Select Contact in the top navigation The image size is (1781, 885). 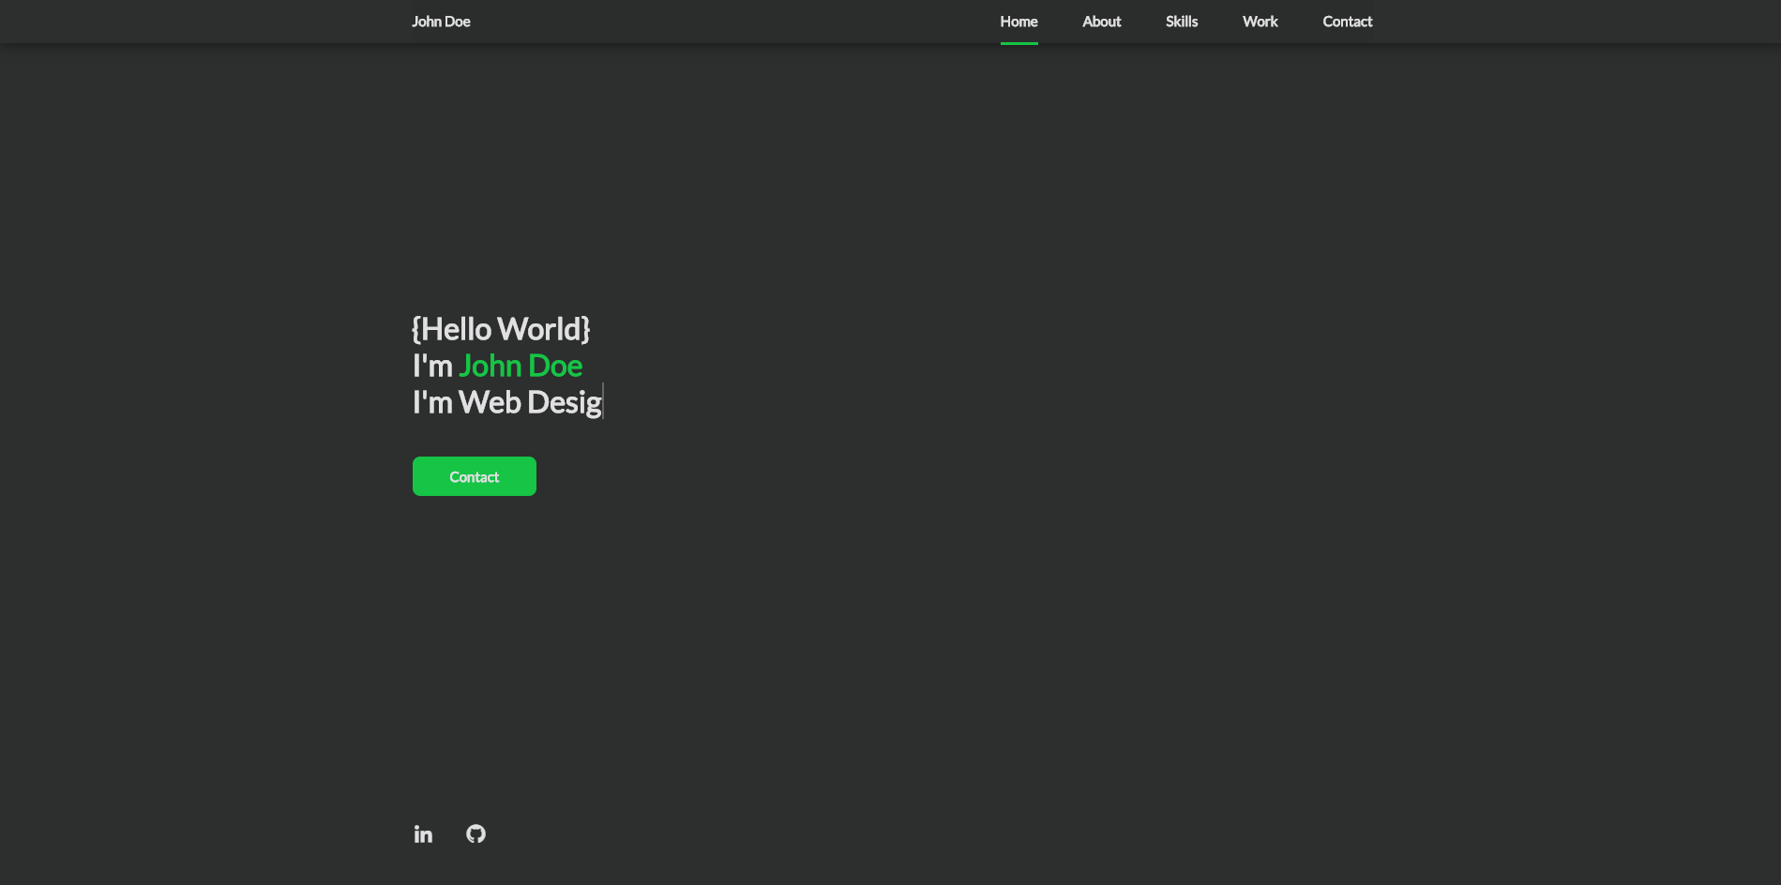point(1347,22)
